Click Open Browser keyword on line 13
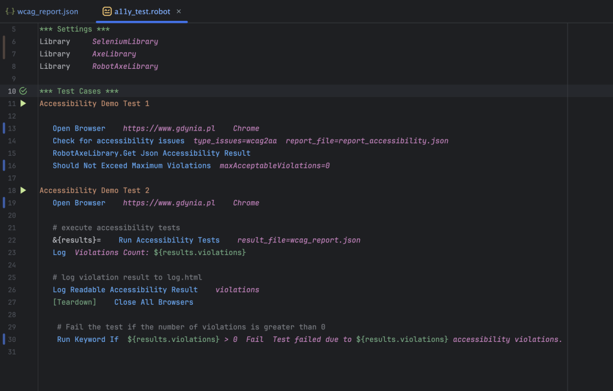 tap(79, 128)
